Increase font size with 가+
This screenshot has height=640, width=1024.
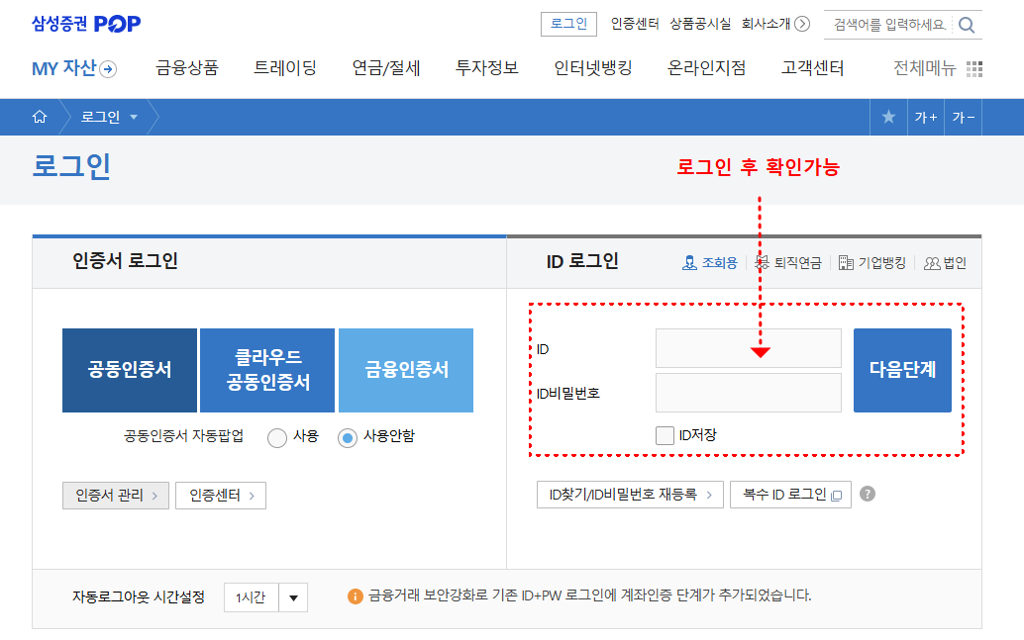point(925,117)
